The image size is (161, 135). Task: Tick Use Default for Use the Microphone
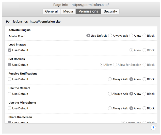tap(10, 108)
